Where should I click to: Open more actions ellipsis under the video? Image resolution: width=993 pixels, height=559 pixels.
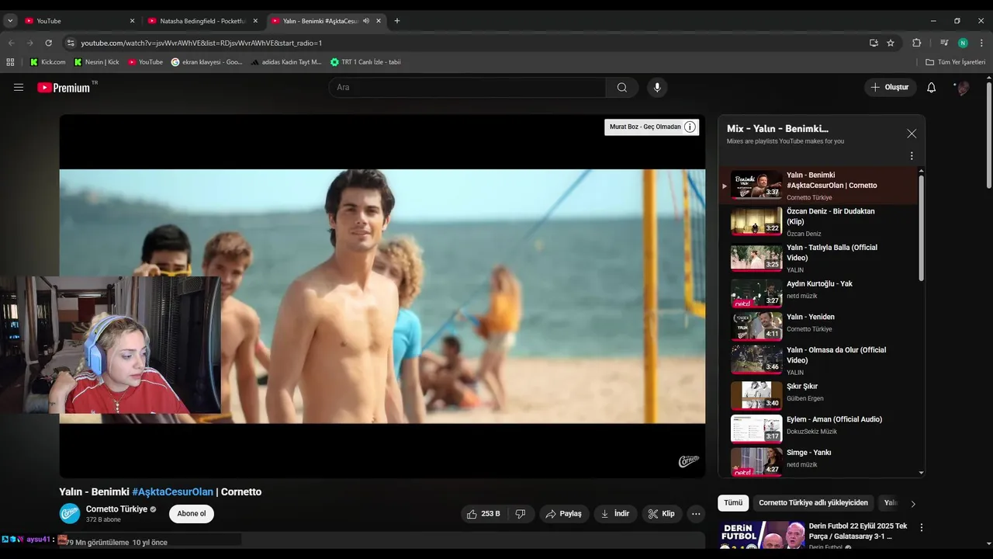tap(696, 514)
